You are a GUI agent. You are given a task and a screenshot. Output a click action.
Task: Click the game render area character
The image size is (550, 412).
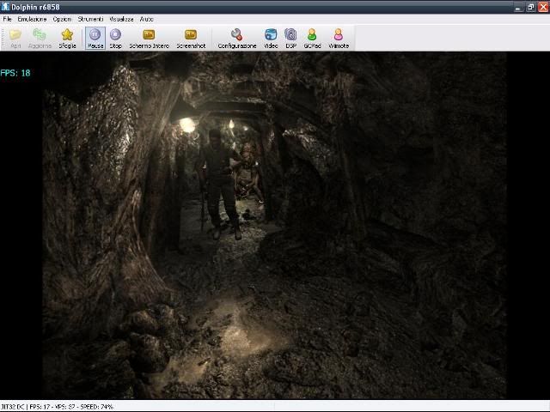[220, 184]
